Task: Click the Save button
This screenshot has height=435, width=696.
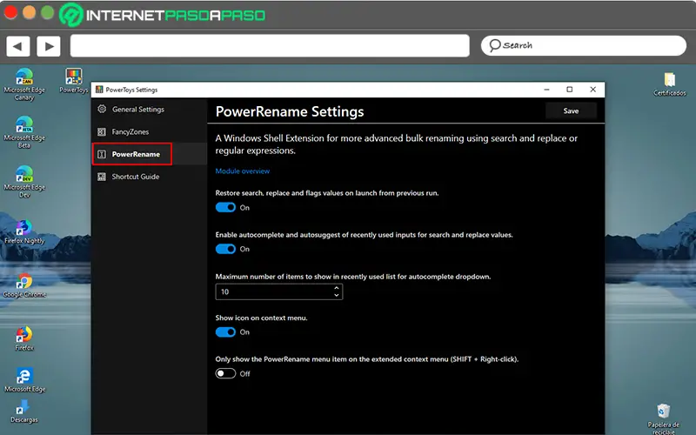Action: (571, 111)
